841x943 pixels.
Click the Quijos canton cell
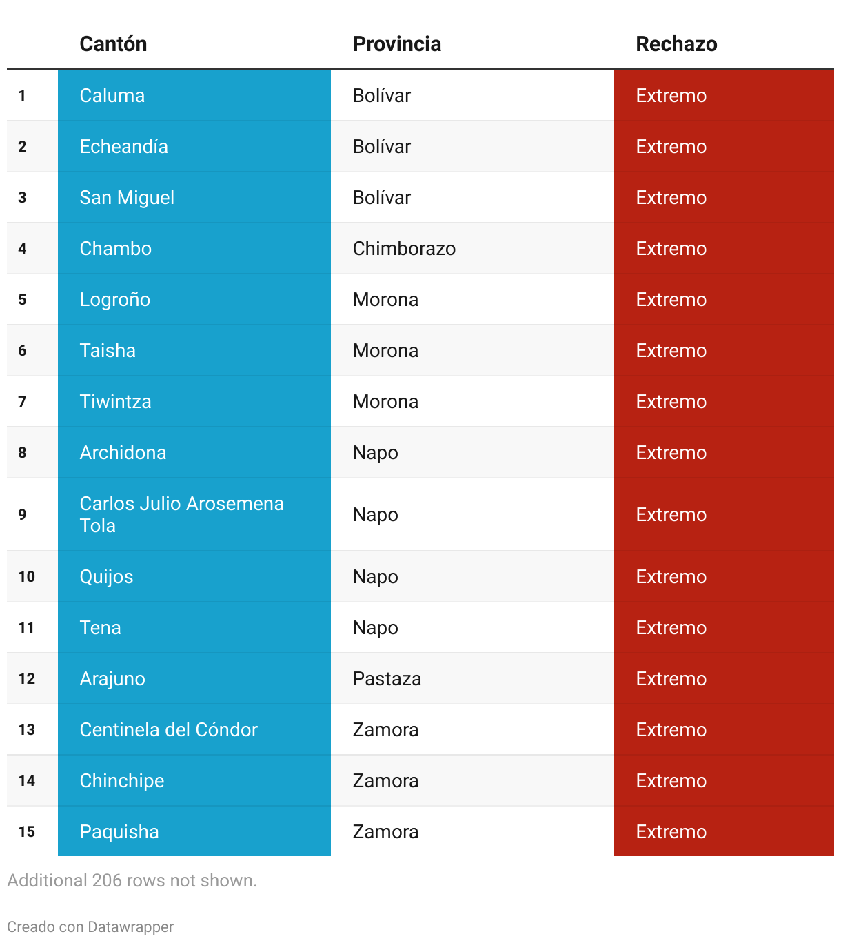[x=194, y=576]
